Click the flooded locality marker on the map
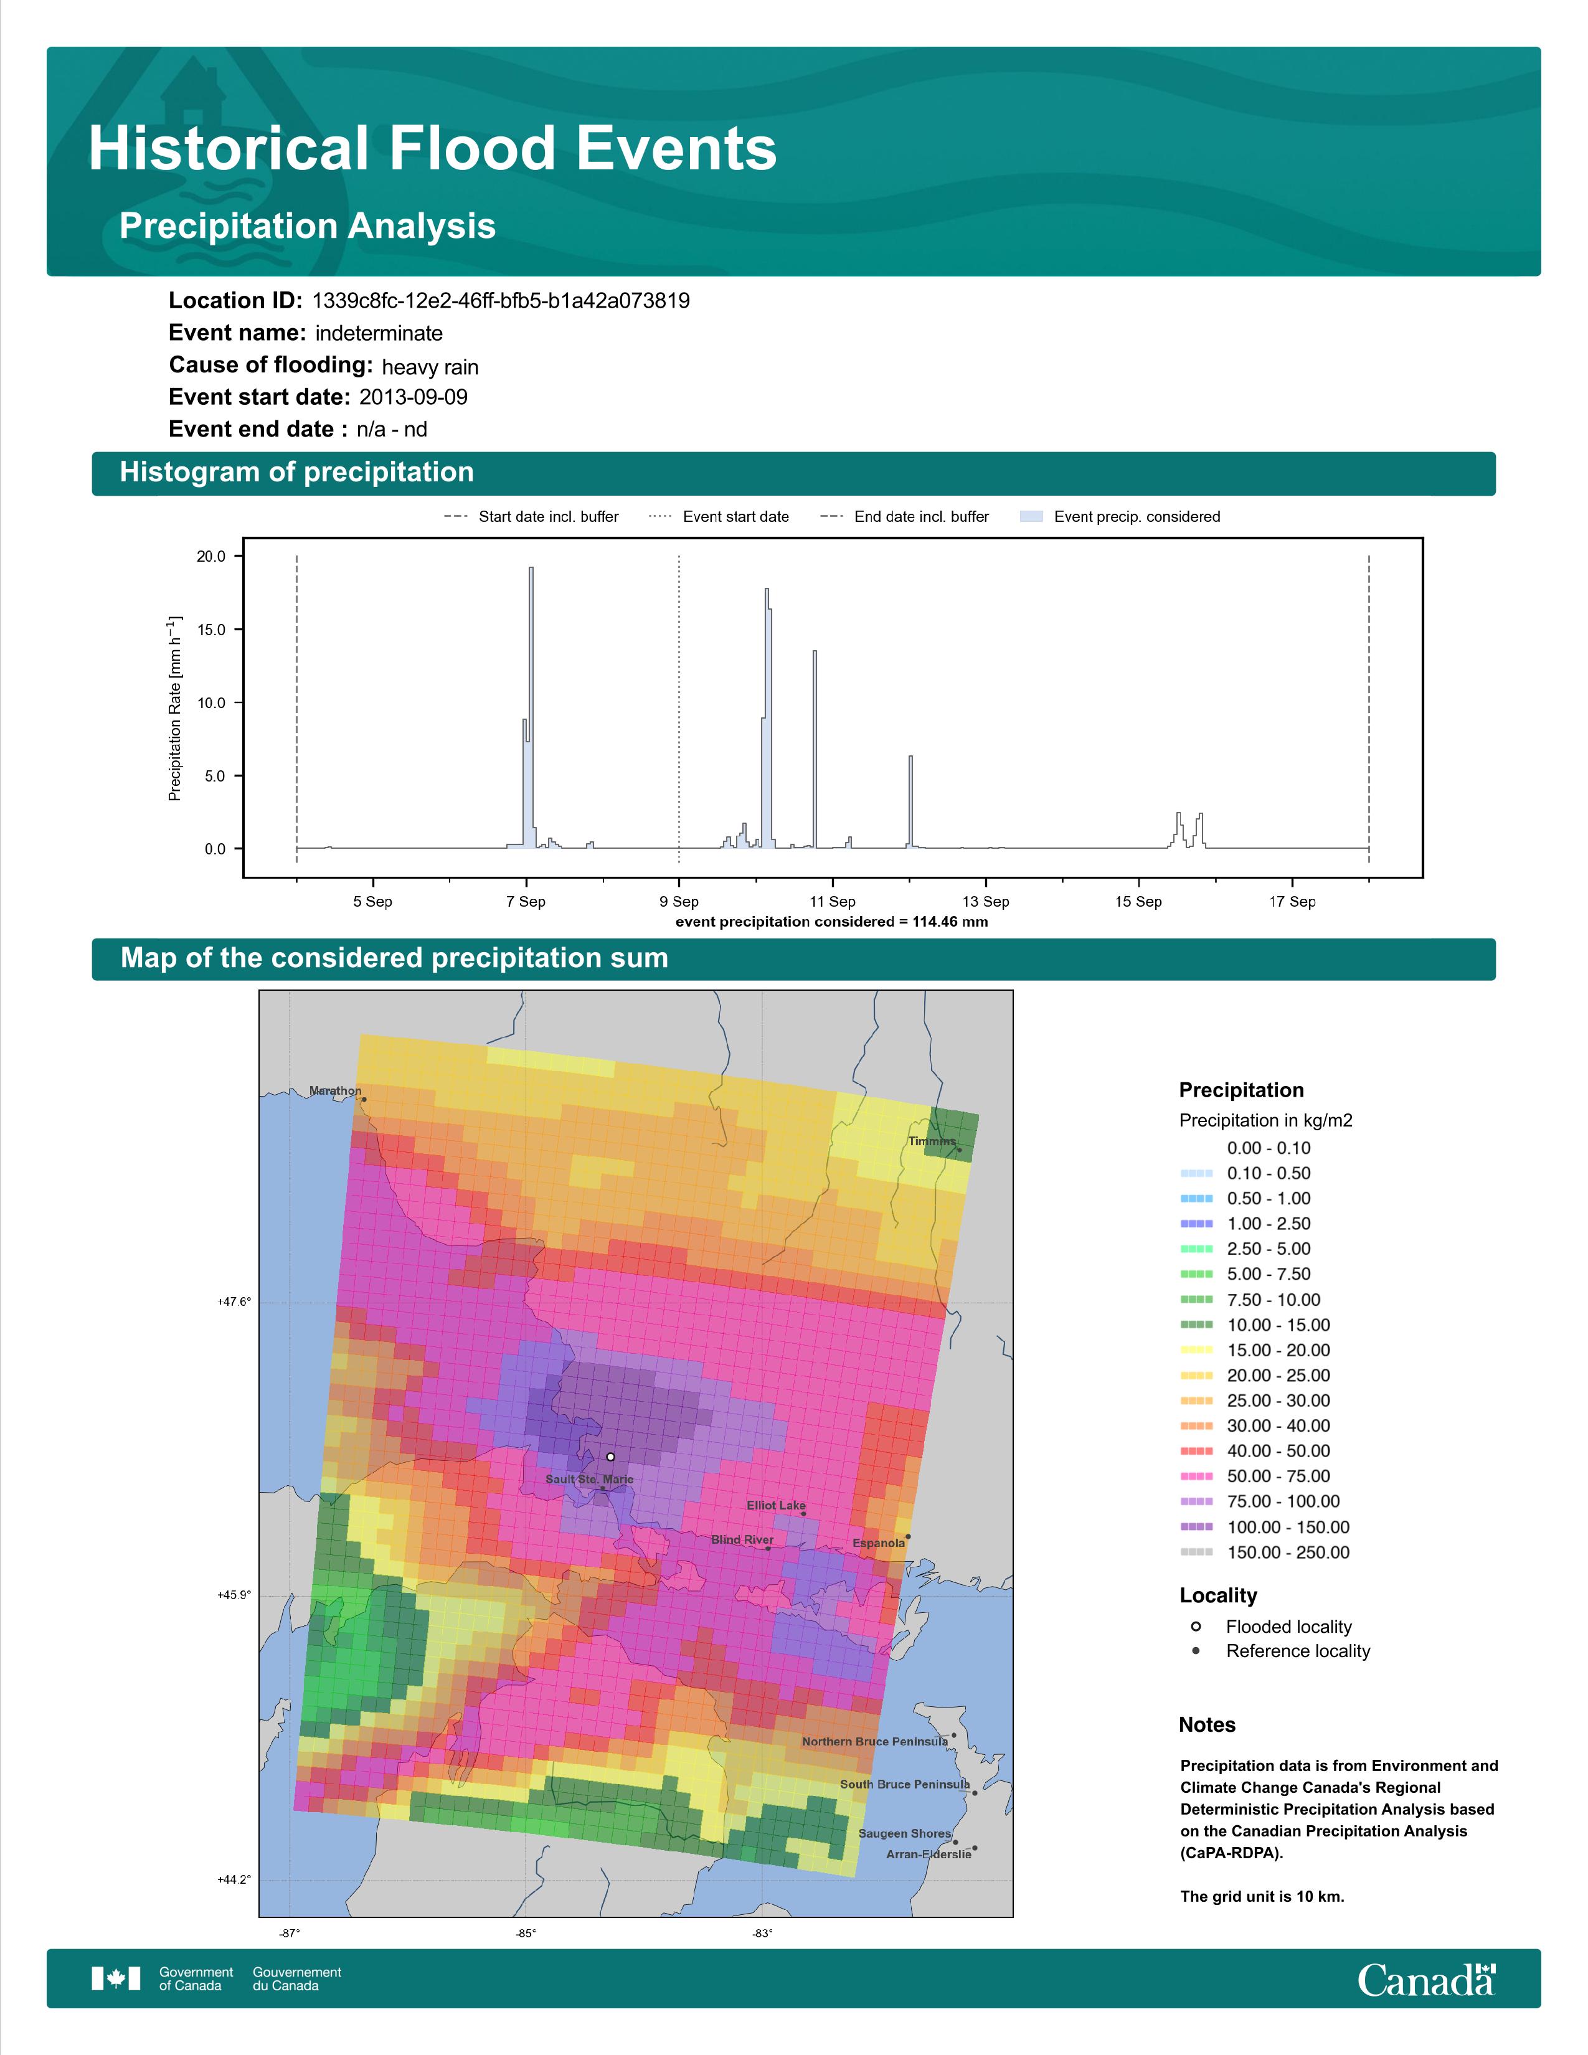The image size is (1588, 2055). coord(610,1457)
